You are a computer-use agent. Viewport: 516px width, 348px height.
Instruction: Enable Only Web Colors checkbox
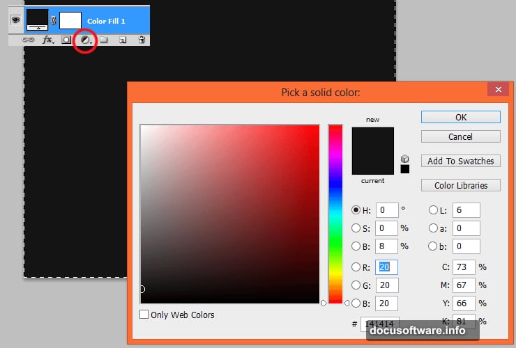144,315
